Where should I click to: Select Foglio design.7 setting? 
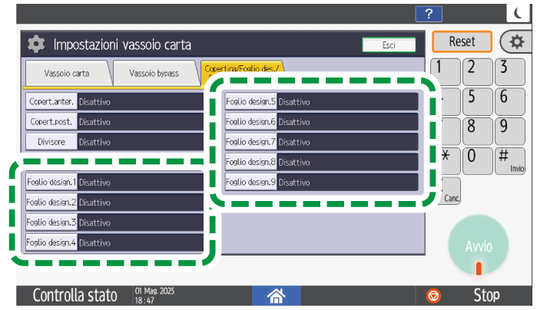[250, 142]
